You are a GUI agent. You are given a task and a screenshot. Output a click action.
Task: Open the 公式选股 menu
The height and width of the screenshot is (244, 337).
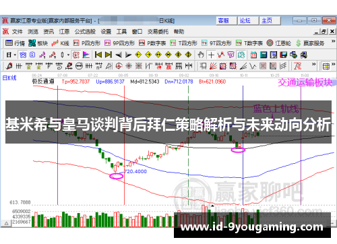tap(85, 32)
